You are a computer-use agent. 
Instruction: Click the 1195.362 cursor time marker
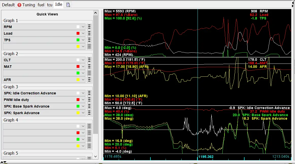coord(206,157)
